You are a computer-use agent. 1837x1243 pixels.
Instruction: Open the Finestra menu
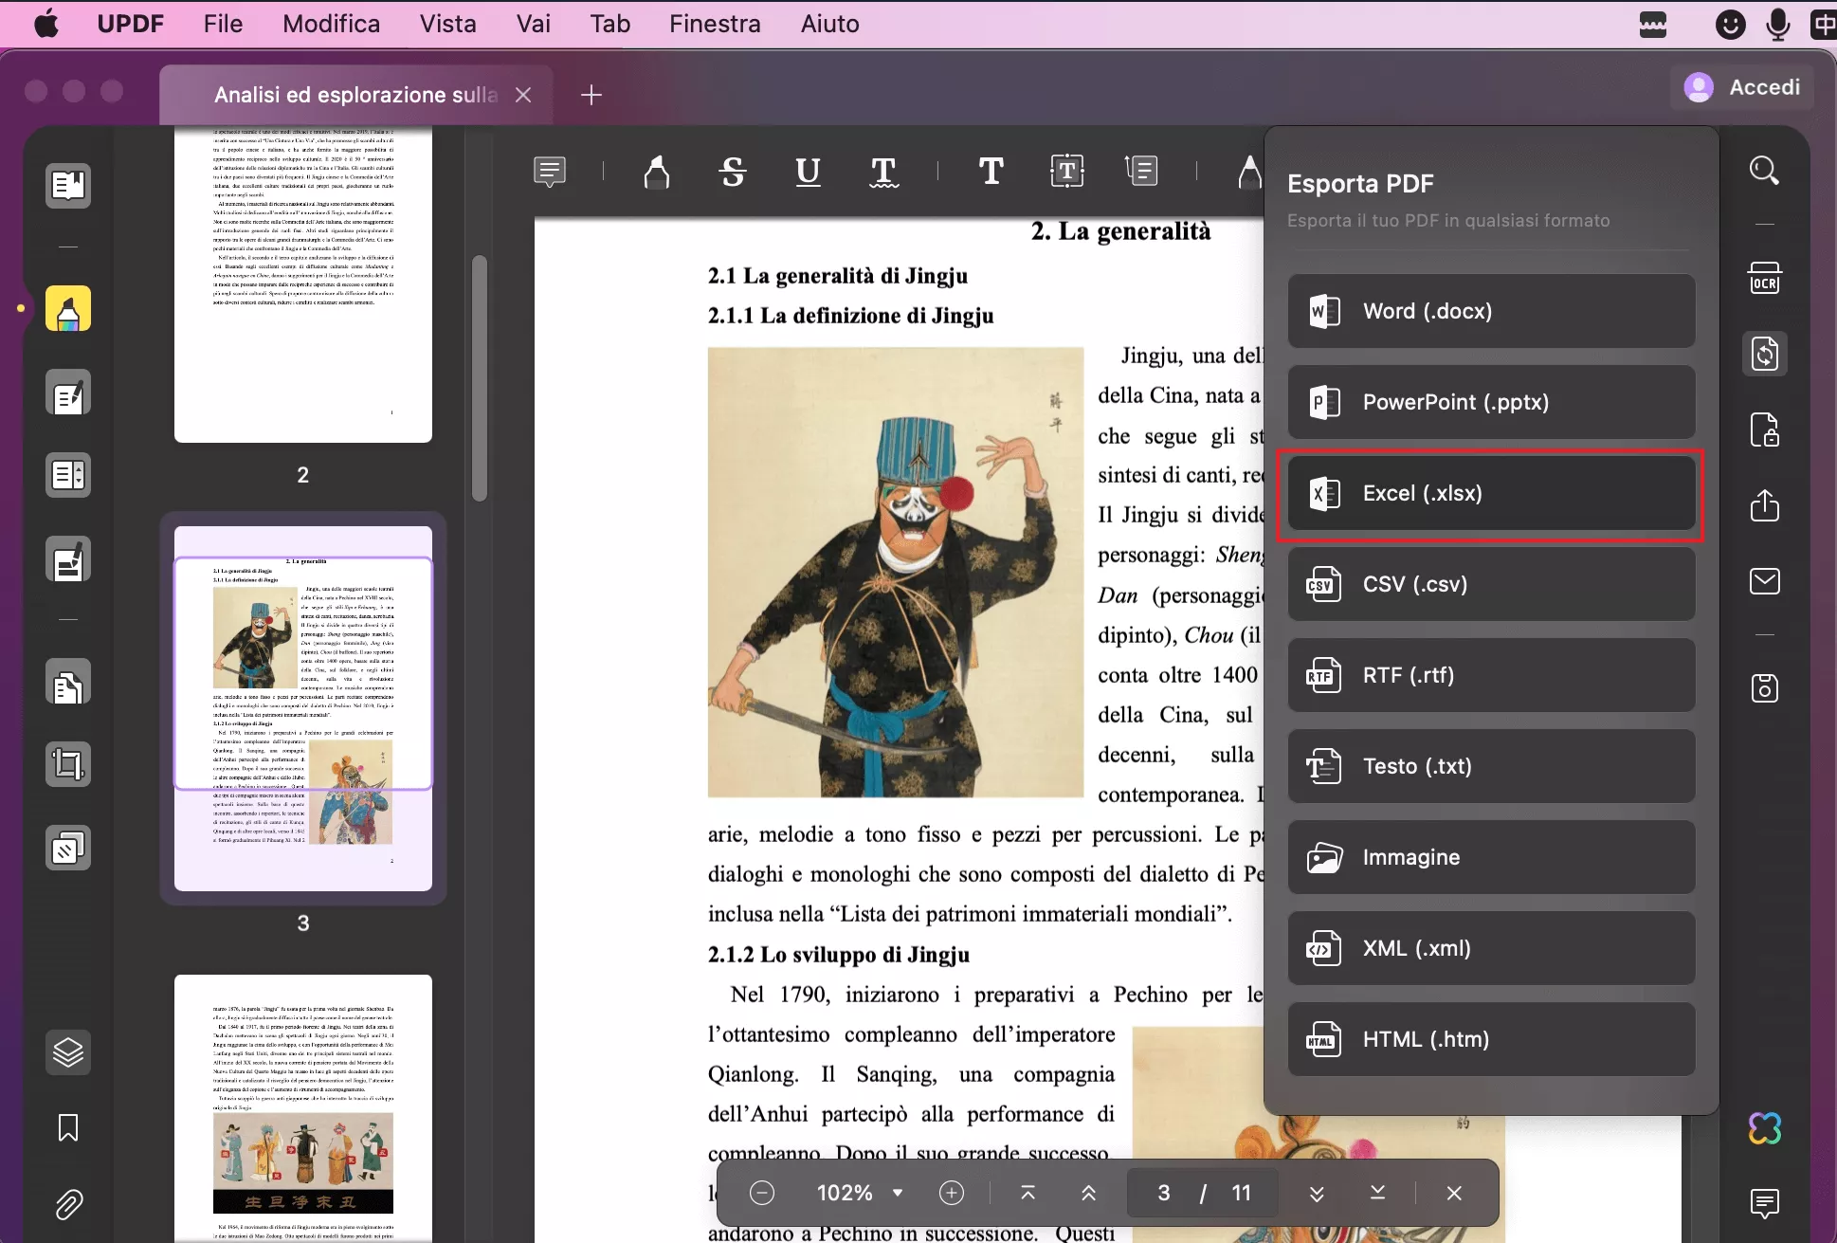715,24
